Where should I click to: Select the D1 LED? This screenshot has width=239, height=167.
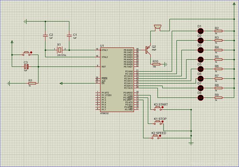[x=200, y=31]
